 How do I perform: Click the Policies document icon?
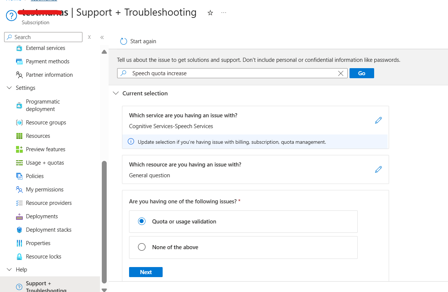coord(19,176)
